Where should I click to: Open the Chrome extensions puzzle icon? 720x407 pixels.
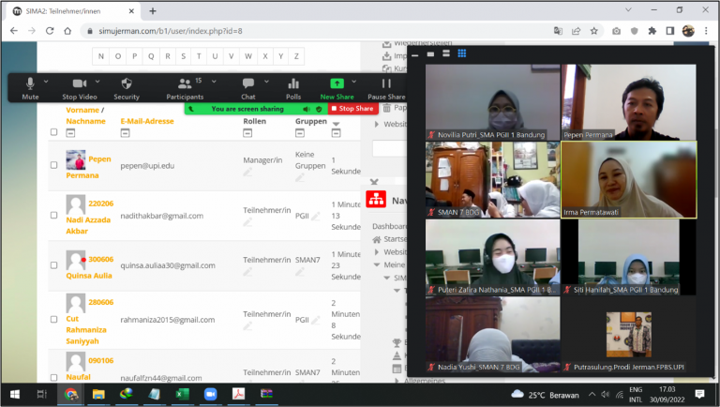652,31
